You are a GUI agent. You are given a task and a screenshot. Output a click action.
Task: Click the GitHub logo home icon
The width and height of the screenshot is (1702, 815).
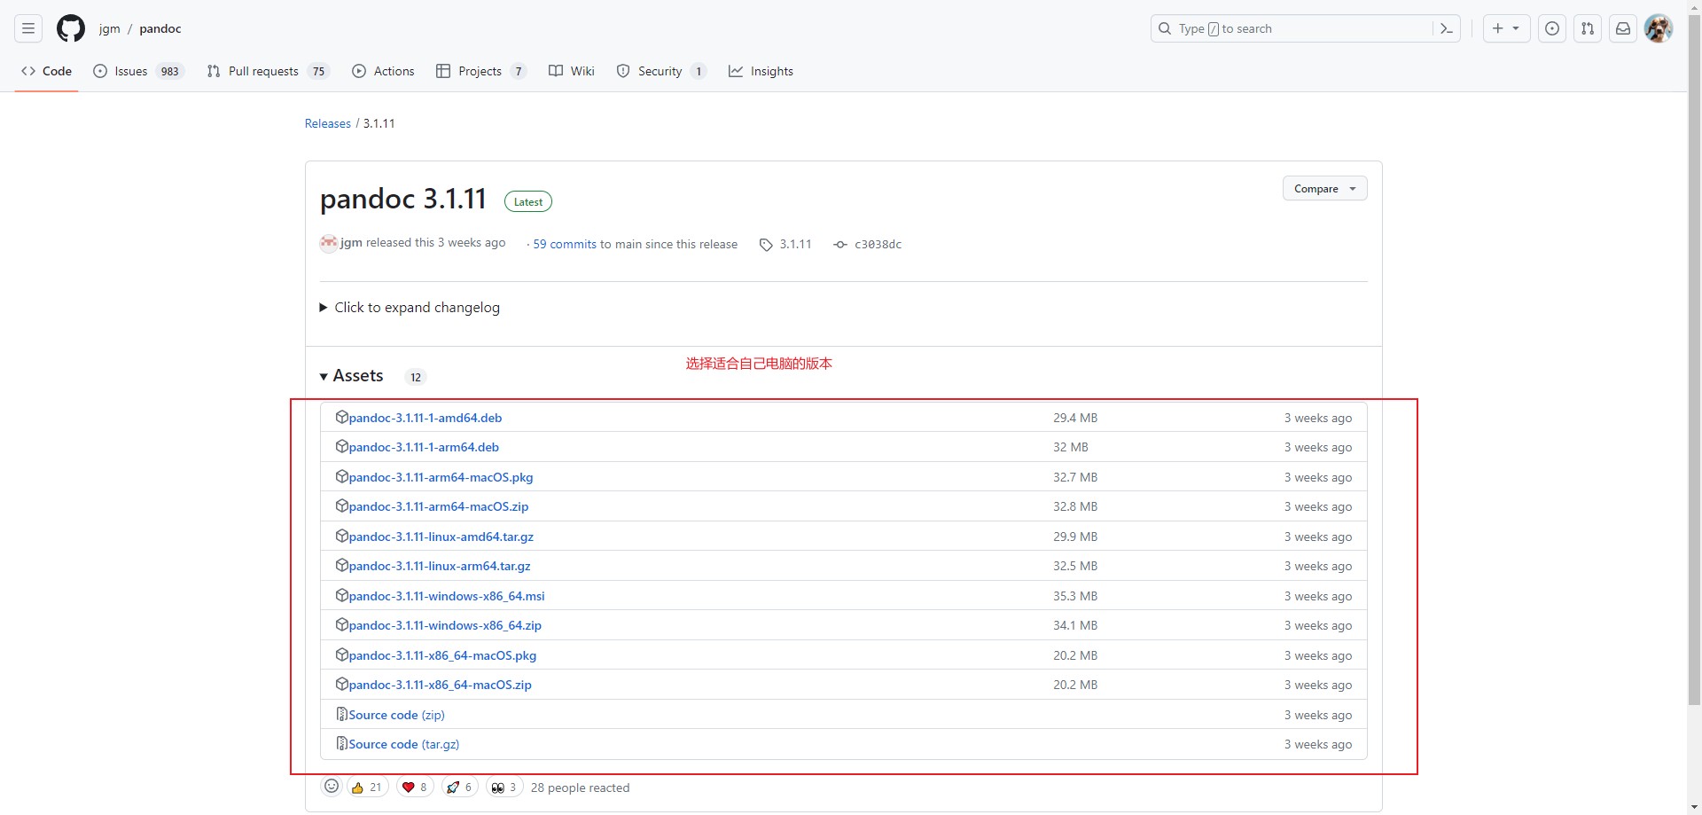71,28
